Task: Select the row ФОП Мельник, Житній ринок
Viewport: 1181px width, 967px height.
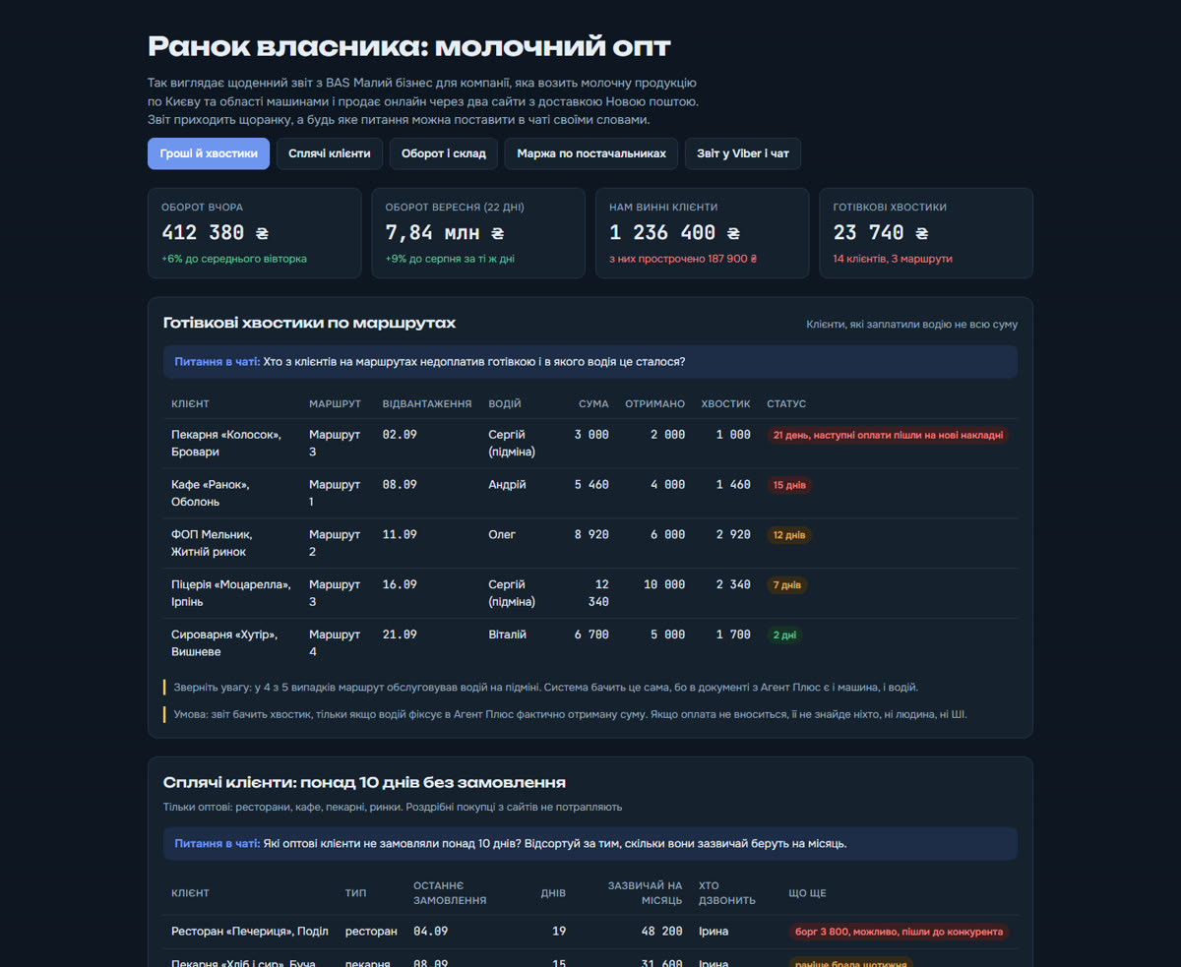Action: [590, 544]
